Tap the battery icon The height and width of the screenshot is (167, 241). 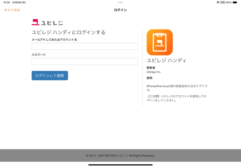[x=235, y=3]
